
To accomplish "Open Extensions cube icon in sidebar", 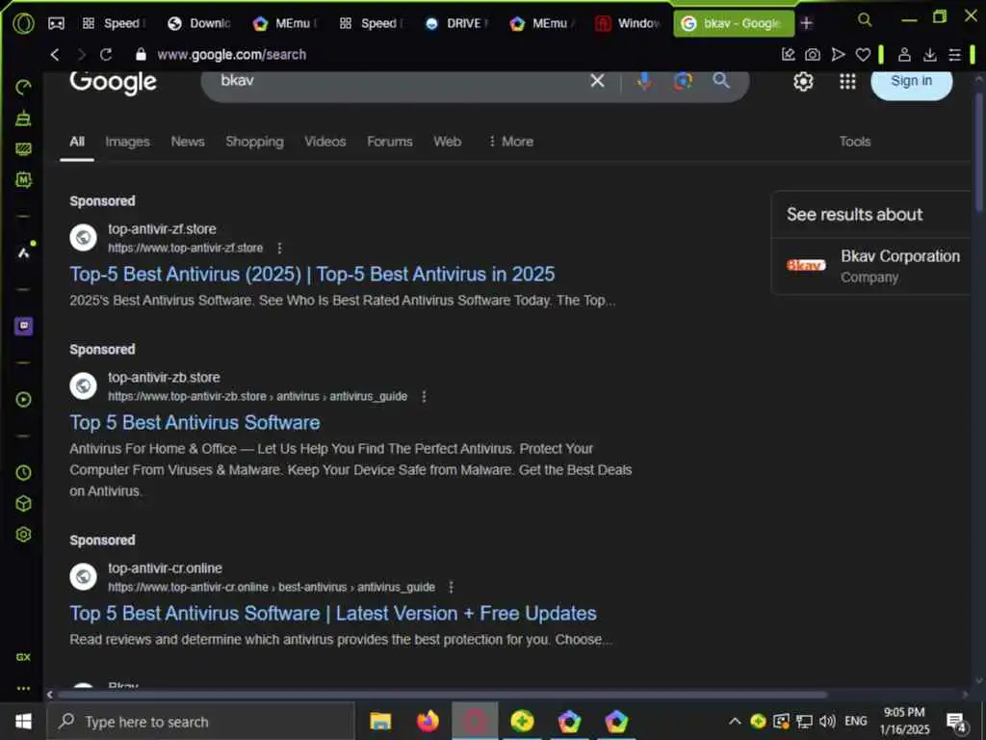I will pos(23,503).
